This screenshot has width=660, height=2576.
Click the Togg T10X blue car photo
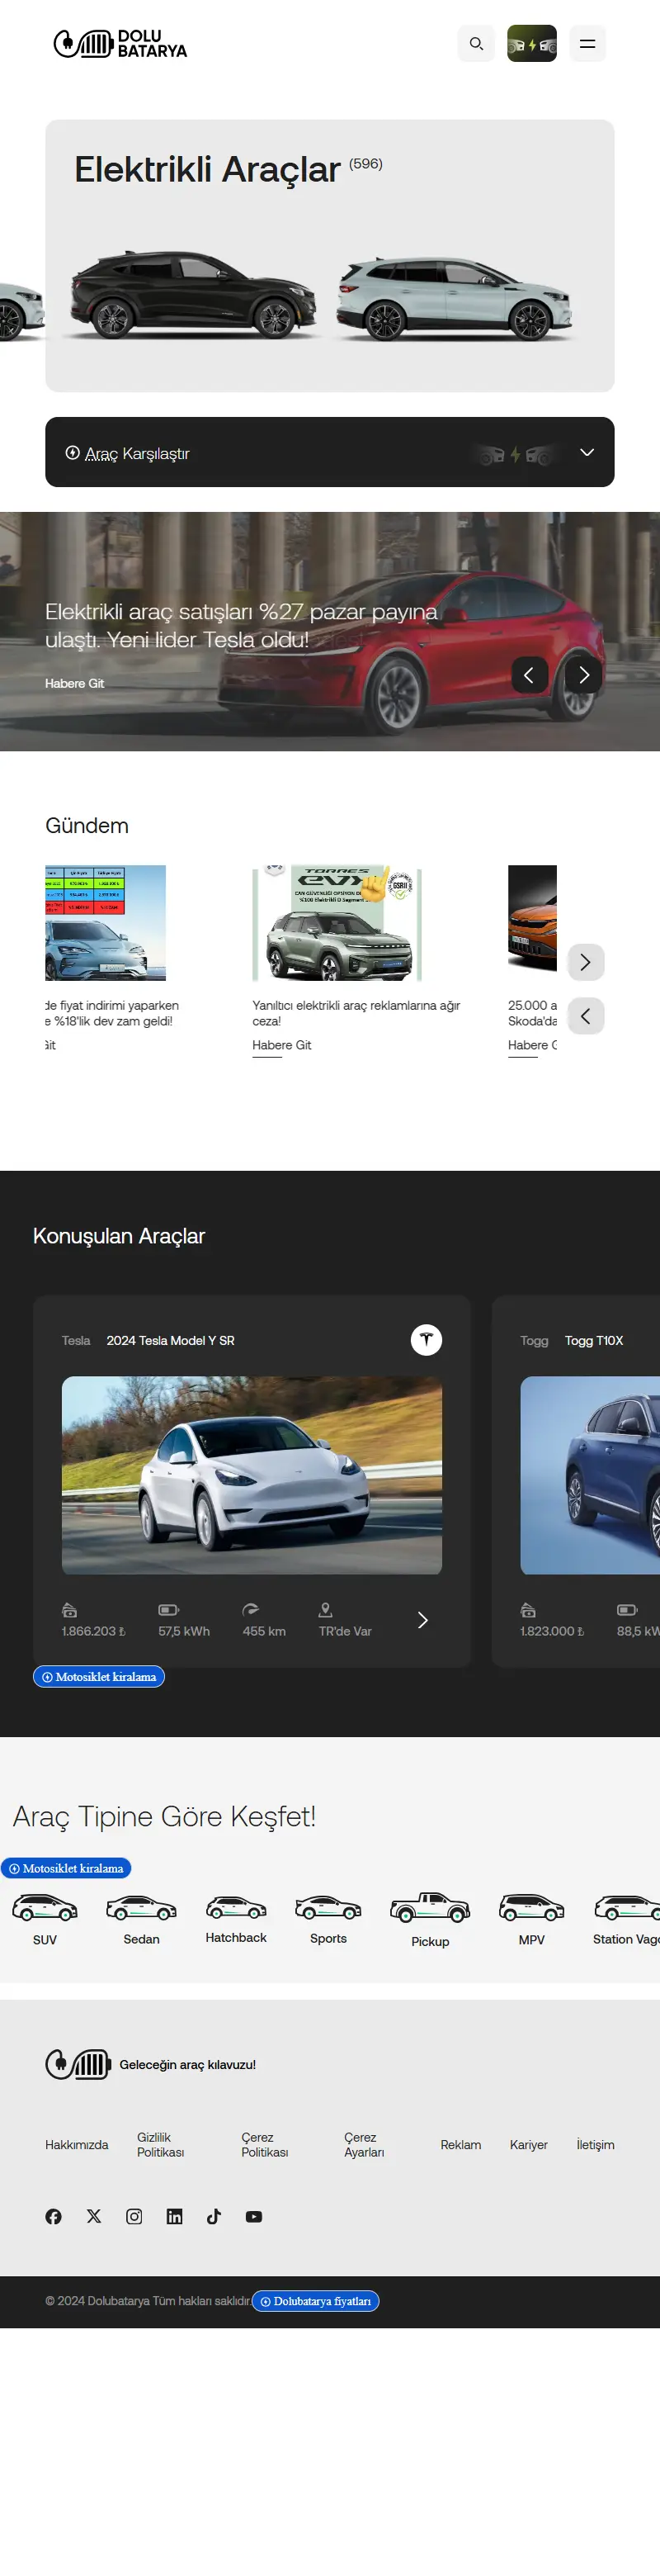(590, 1475)
